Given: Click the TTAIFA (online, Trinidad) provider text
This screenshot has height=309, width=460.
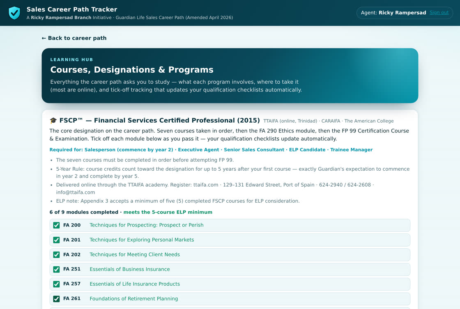Looking at the screenshot, I should (290, 121).
